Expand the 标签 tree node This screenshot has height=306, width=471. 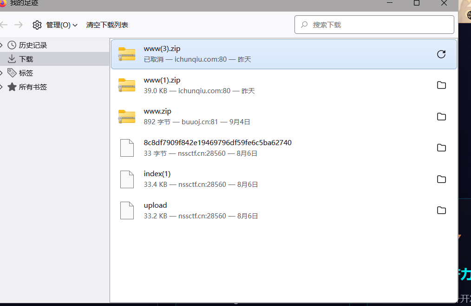pos(2,73)
